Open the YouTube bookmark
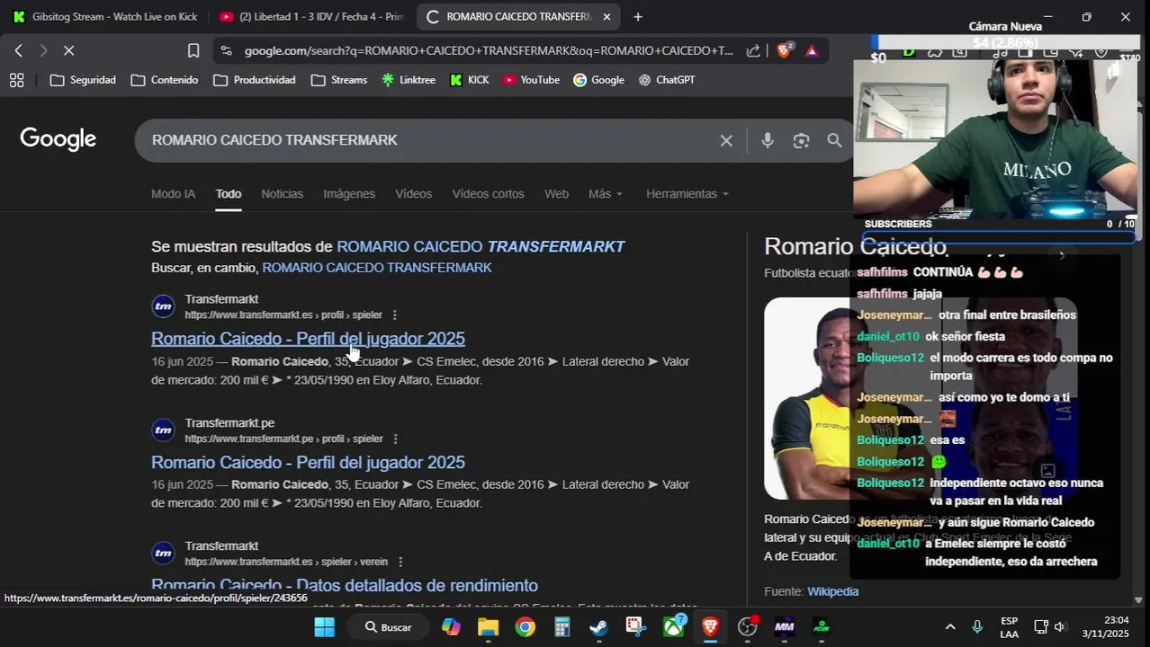1150x647 pixels. point(531,80)
